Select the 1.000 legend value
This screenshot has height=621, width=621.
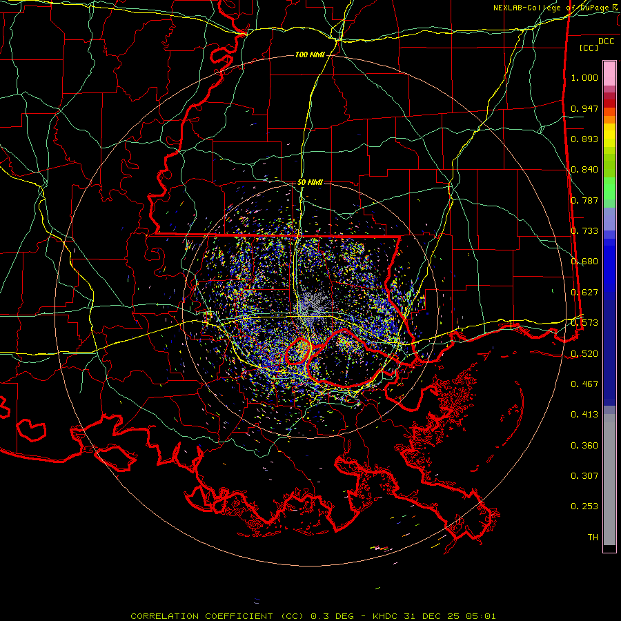coord(584,77)
